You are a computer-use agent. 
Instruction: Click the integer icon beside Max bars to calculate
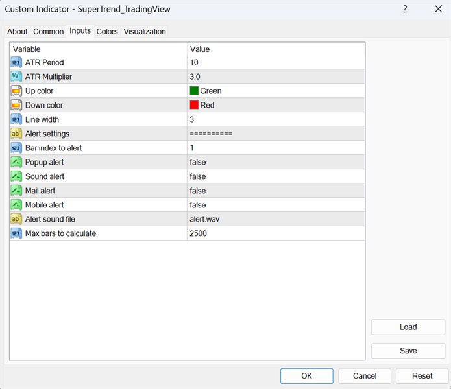click(16, 233)
